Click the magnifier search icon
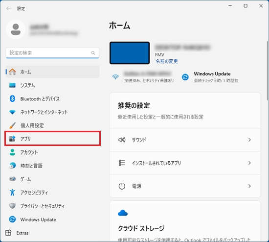269x242 pixels. tap(93, 53)
